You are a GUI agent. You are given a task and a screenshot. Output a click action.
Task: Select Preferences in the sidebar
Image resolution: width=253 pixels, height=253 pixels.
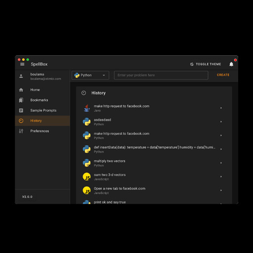[42, 131]
